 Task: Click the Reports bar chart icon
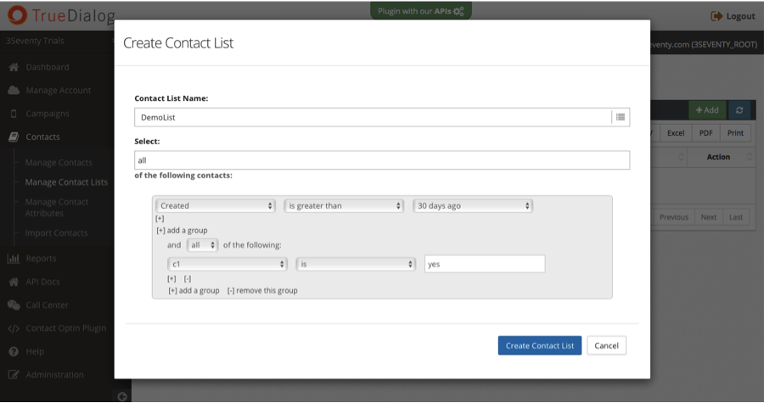click(14, 259)
